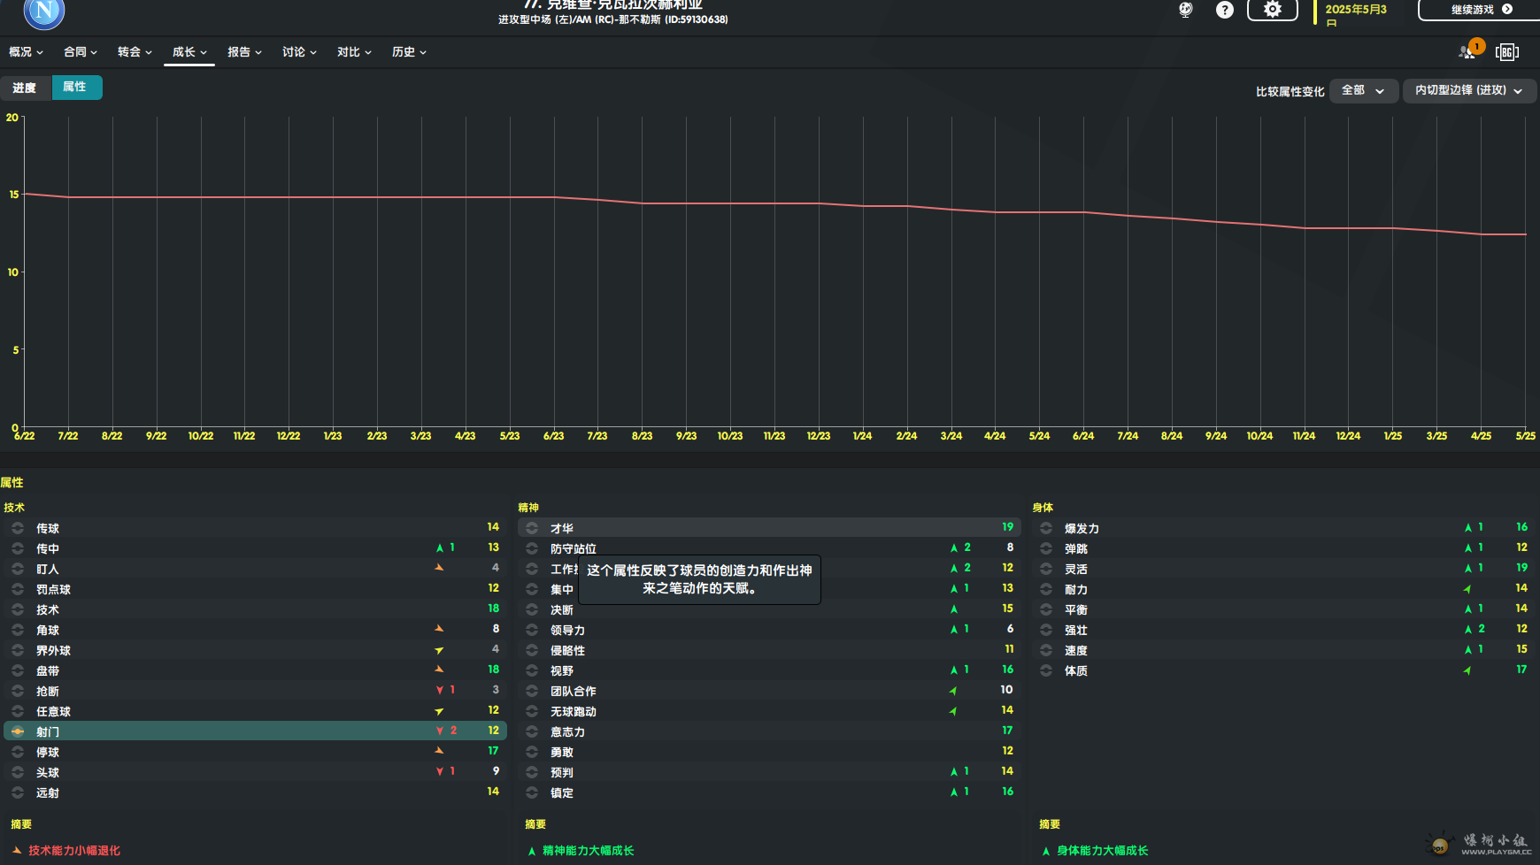Click the Napoli club badge
The height and width of the screenshot is (865, 1540).
(44, 11)
